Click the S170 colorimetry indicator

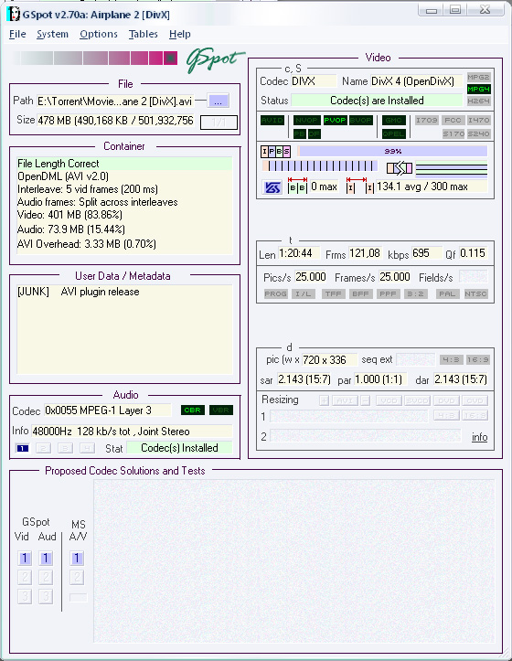pyautogui.click(x=453, y=134)
